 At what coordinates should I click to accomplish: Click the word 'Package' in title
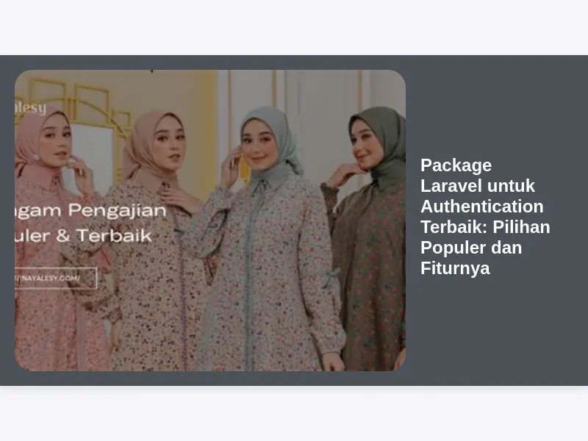click(x=456, y=165)
